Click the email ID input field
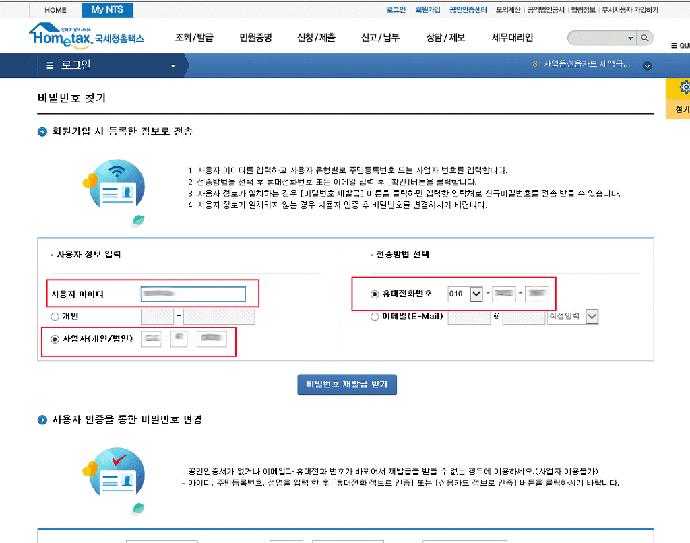 point(469,317)
